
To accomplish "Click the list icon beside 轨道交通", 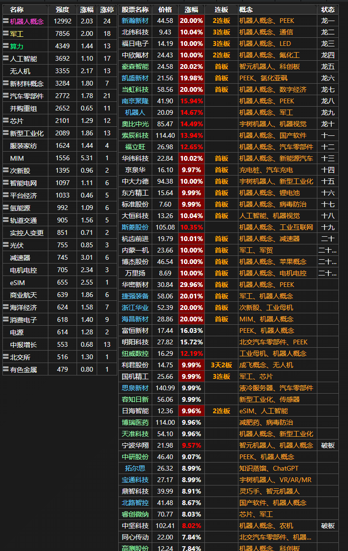I will pos(6,220).
